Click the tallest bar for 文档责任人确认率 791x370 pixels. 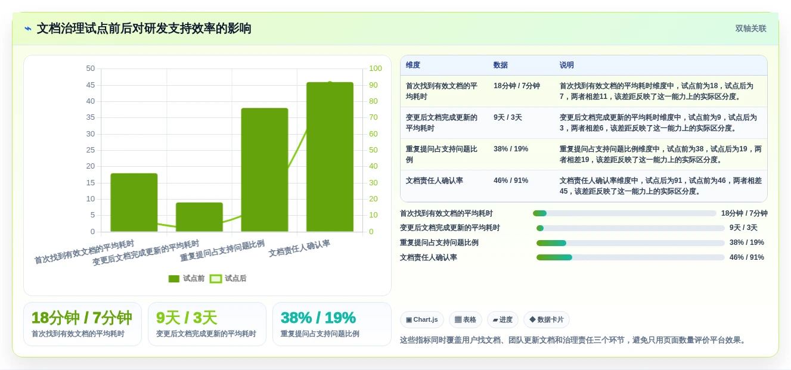pos(330,157)
